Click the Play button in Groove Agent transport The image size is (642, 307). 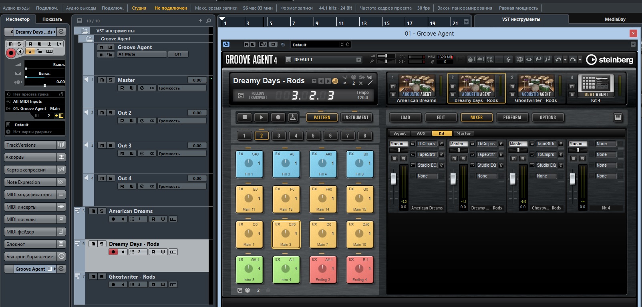coord(261,117)
